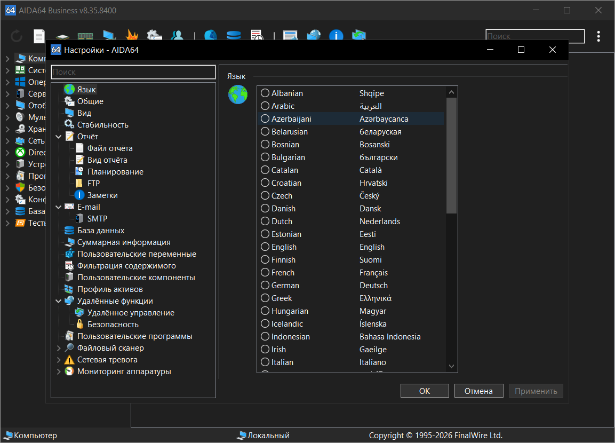This screenshot has height=443, width=615.
Task: Select Пользовательские компоненты icon
Action: pyautogui.click(x=69, y=278)
